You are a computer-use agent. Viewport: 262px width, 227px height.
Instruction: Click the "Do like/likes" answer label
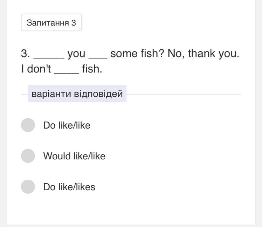pyautogui.click(x=69, y=187)
